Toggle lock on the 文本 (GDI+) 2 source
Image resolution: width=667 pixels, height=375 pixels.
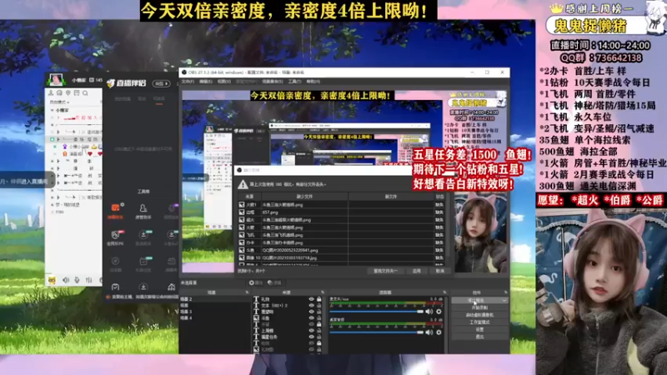[x=319, y=305]
